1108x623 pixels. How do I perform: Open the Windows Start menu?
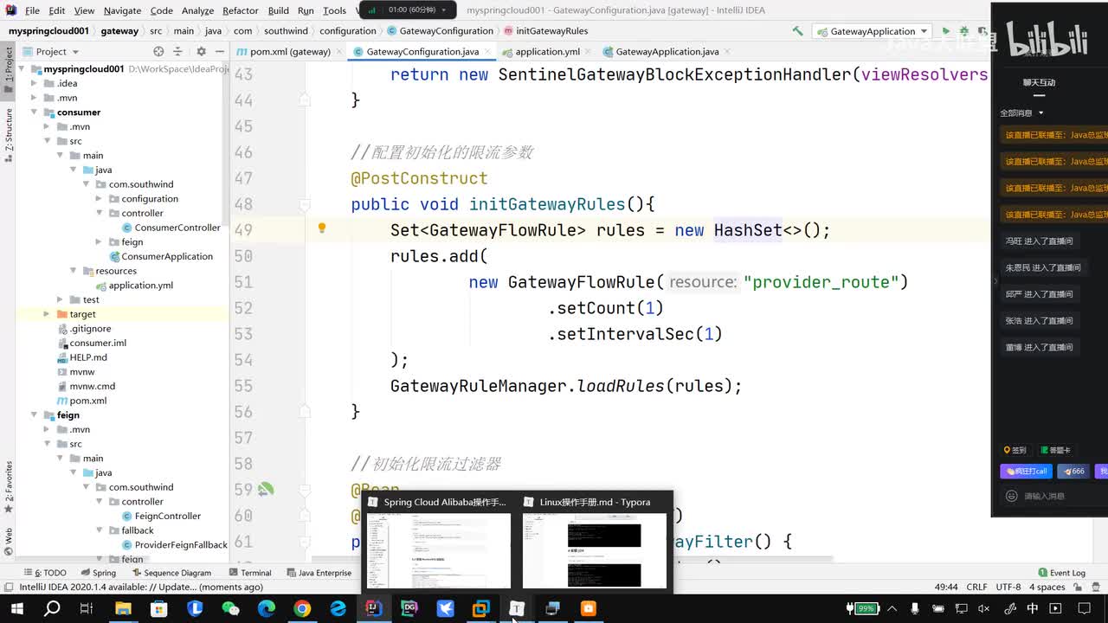coord(16,608)
